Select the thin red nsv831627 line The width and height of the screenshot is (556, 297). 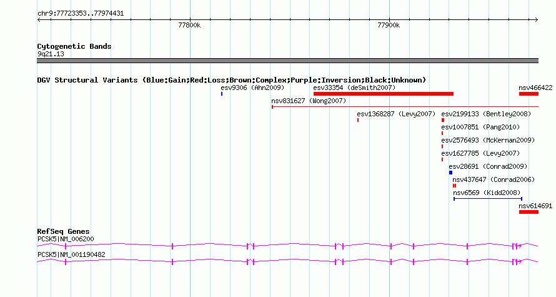click(x=405, y=106)
